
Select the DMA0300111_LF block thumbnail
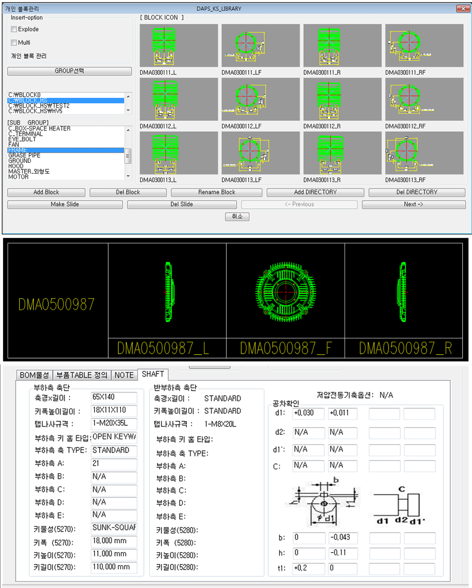click(260, 46)
